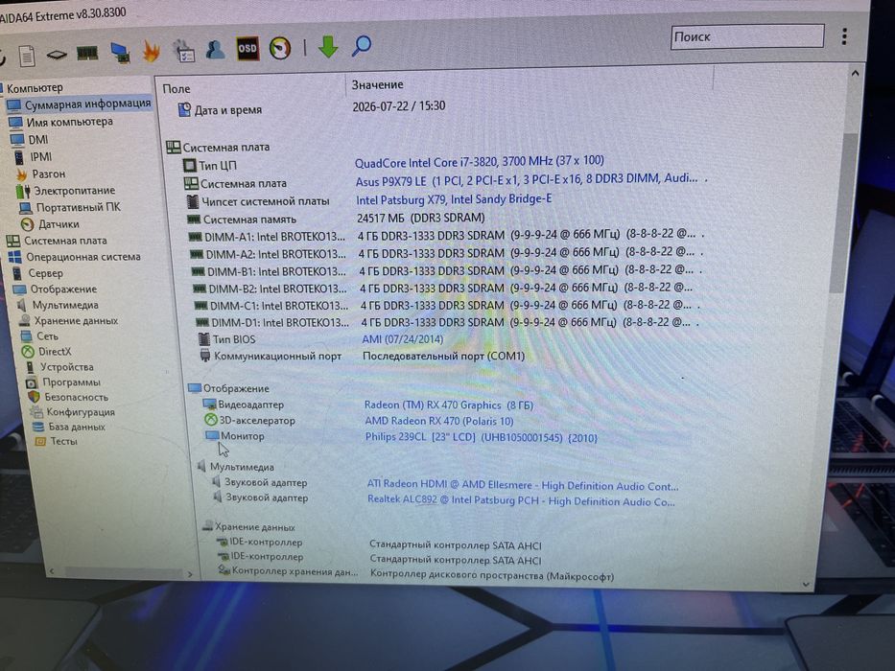
Task: Open AMD Radeon RX 470 (Polaris 10) link
Action: (439, 421)
